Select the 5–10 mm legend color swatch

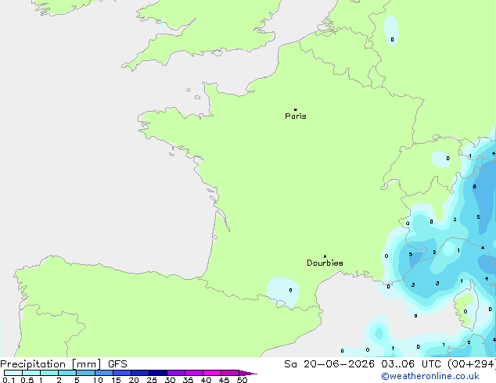85,373
